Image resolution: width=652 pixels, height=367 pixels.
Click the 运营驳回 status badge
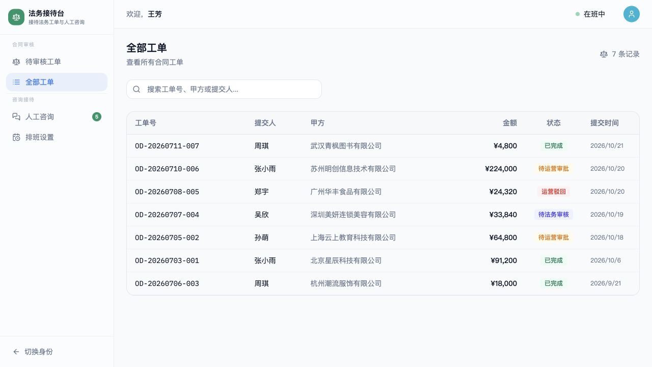click(x=554, y=192)
